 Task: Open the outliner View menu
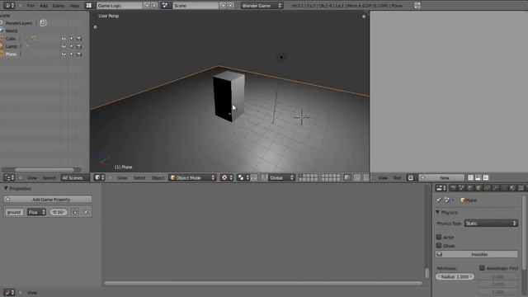pyautogui.click(x=32, y=178)
